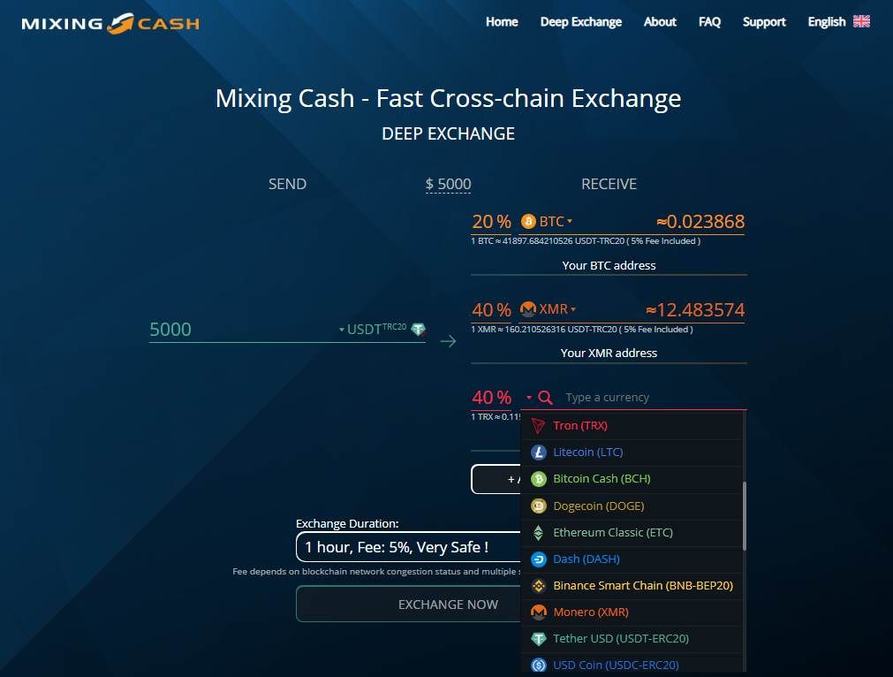893x677 pixels.
Task: Click the send amount field showing 5000
Action: pos(242,330)
